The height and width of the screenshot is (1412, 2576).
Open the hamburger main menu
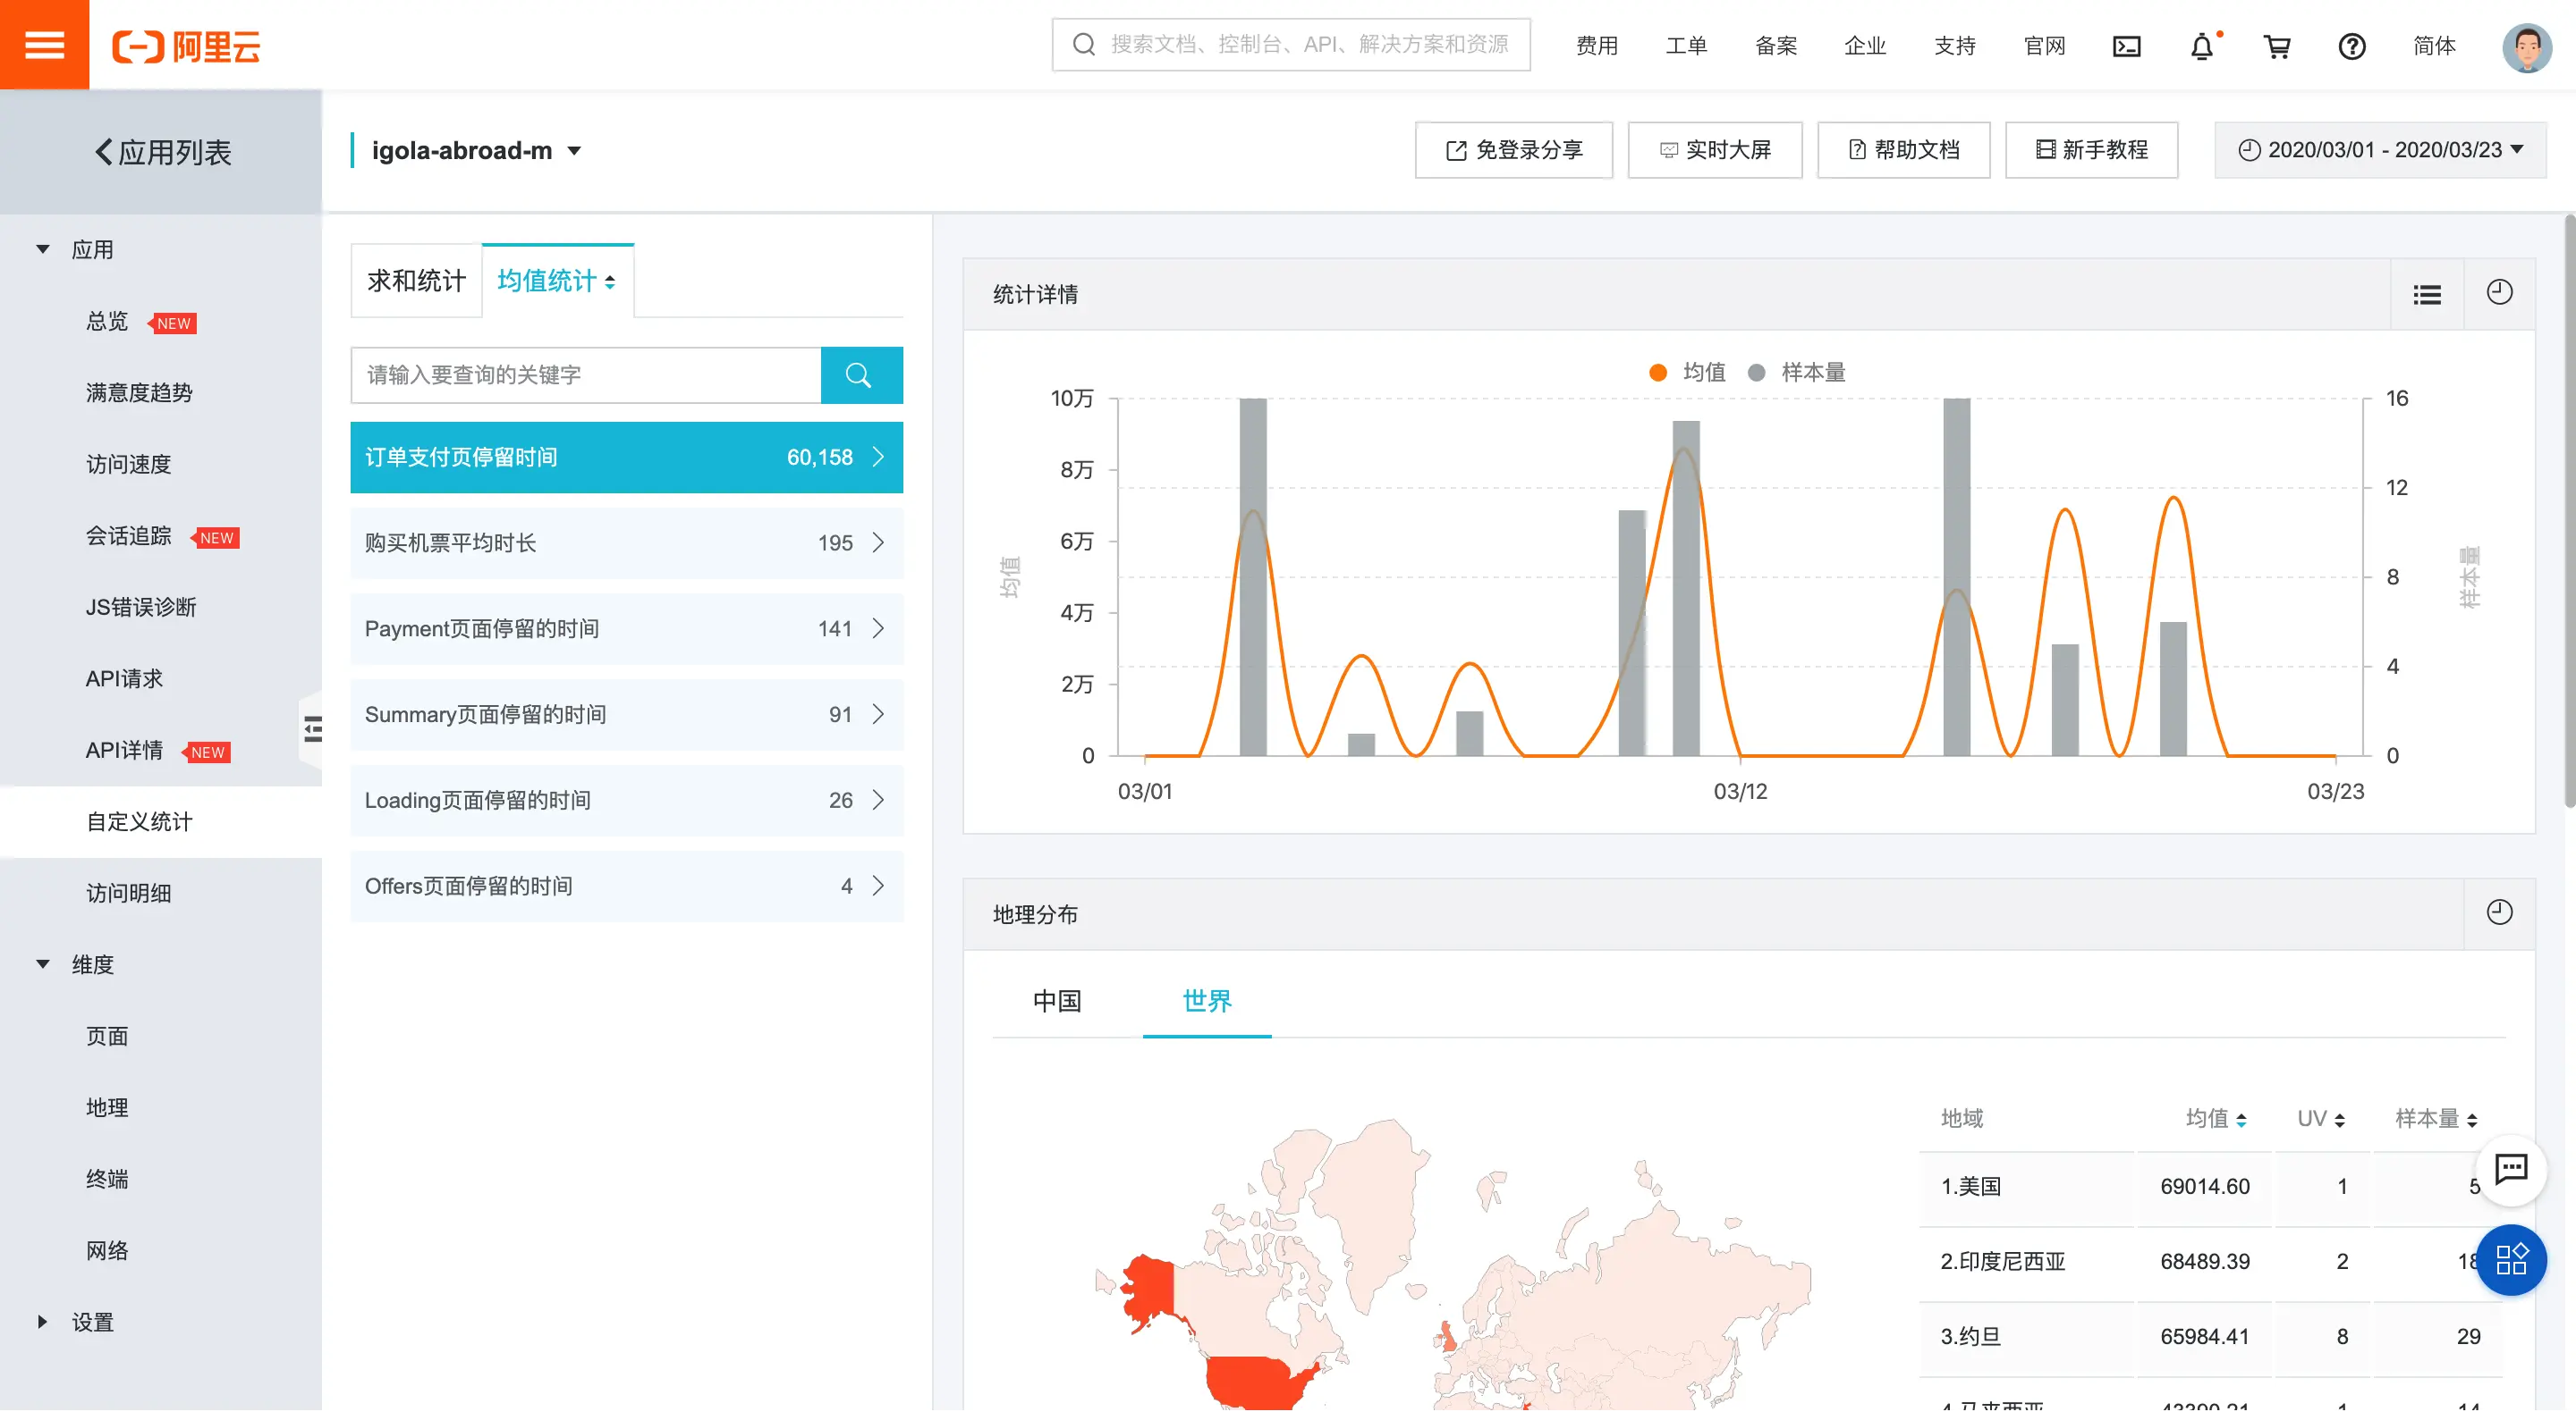44,45
